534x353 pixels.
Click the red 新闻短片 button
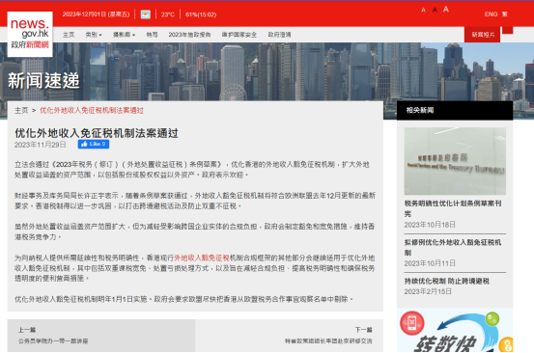(482, 35)
